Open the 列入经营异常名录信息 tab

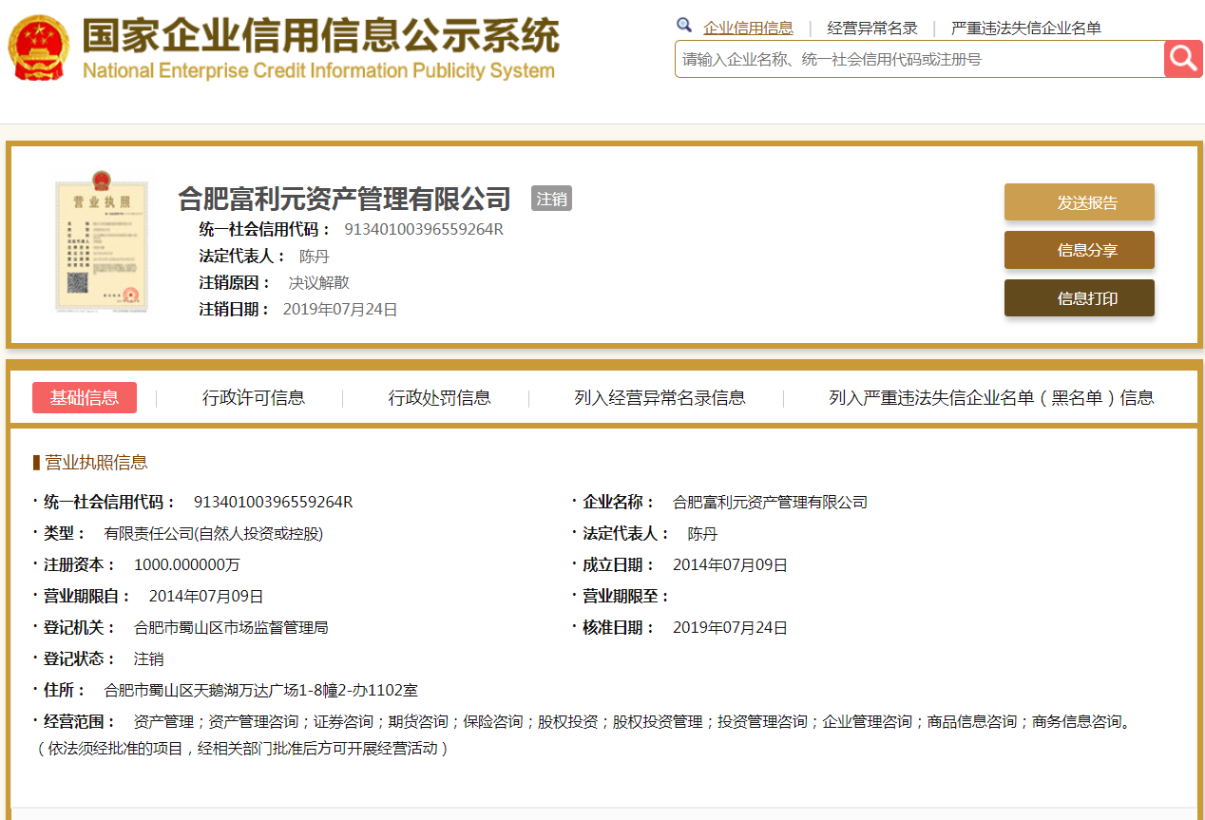pyautogui.click(x=660, y=397)
